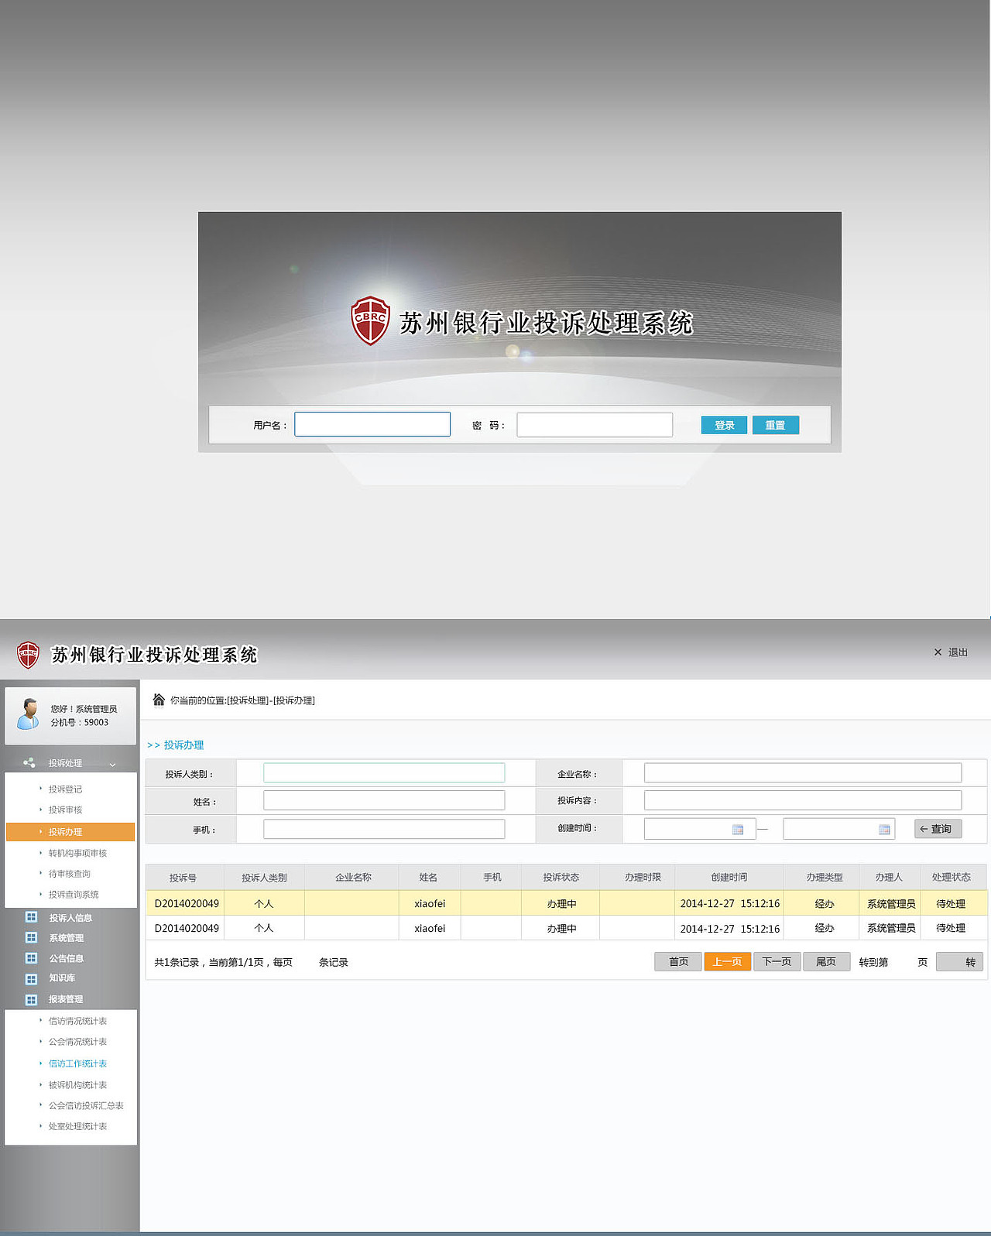The width and height of the screenshot is (991, 1236).
Task: Click 待处理 in the white table row
Action: [951, 928]
